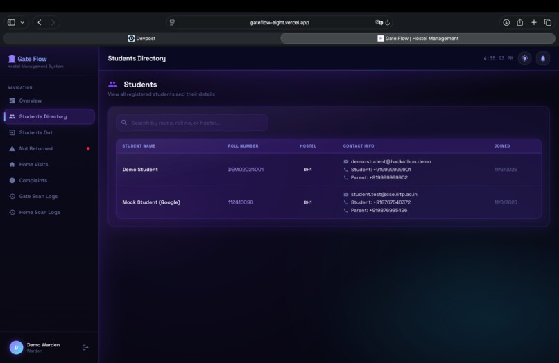Select the Demo Student name
The image size is (559, 363).
(140, 170)
